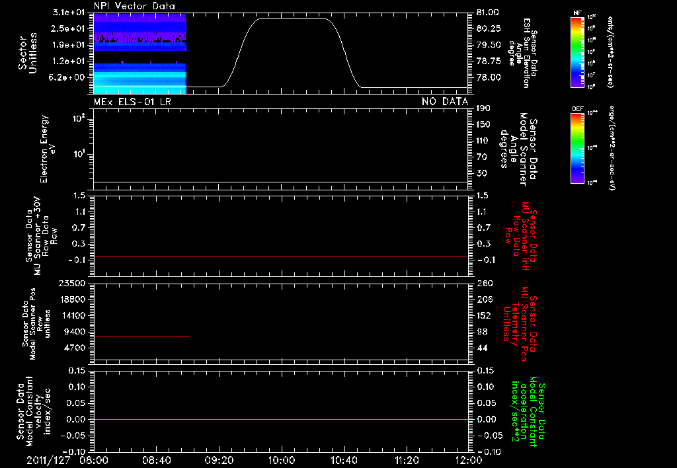Click the '44' telemetry tick value
The image size is (677, 468).
pyautogui.click(x=481, y=348)
